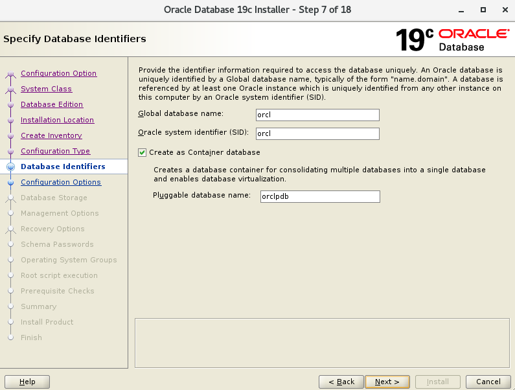Open the Configuration Type step
The image size is (515, 390).
(x=55, y=151)
